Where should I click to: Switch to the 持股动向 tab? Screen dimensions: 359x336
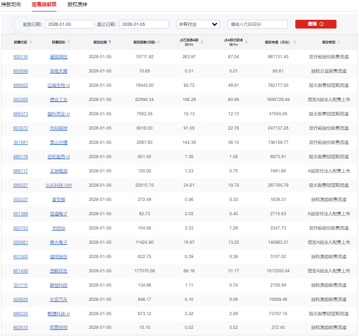[x=11, y=4]
